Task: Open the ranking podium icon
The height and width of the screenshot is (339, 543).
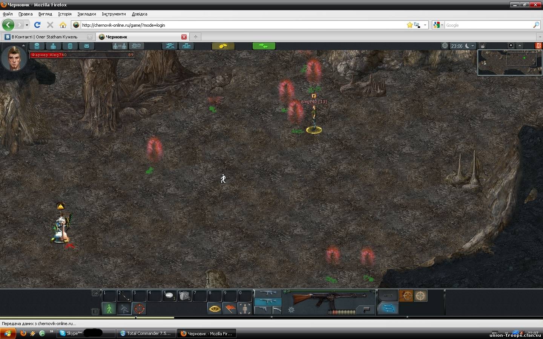Action: (186, 46)
